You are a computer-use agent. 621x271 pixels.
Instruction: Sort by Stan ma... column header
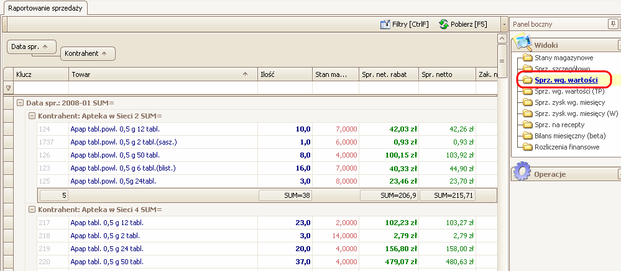[x=336, y=74]
